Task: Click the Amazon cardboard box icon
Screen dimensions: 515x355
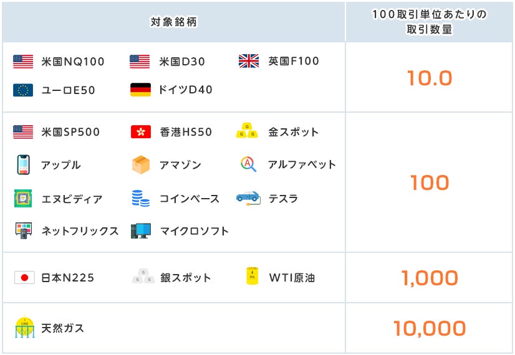Action: (x=140, y=165)
